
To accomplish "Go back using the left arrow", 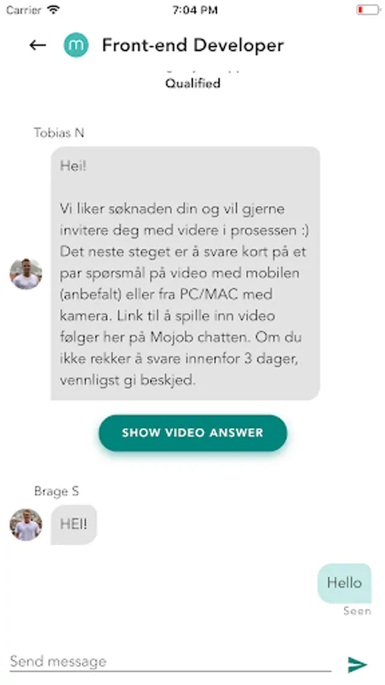I will click(37, 45).
